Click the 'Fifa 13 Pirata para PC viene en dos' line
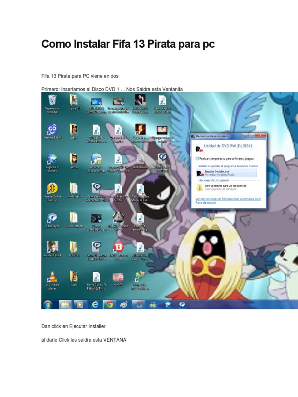298x397 pixels. tap(80, 76)
